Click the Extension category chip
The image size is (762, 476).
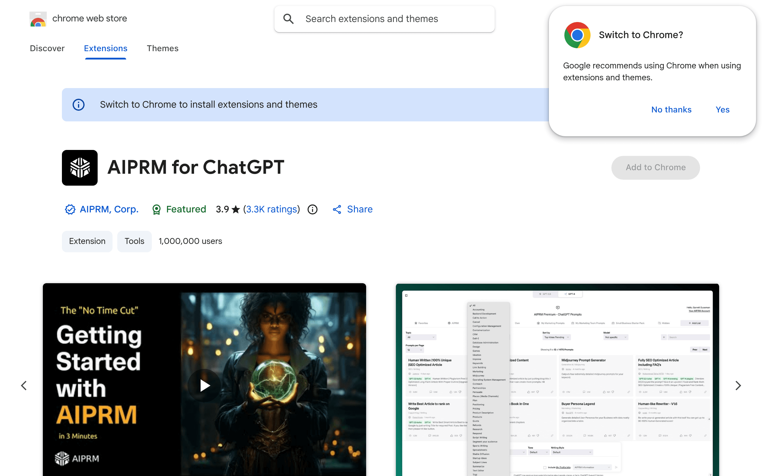coord(87,241)
